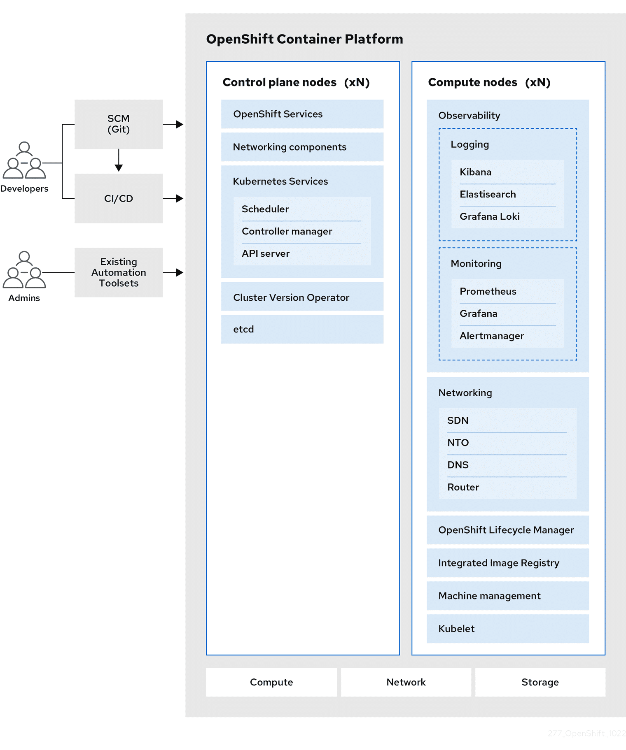
Task: Select the Kibana entry
Action: click(508, 172)
